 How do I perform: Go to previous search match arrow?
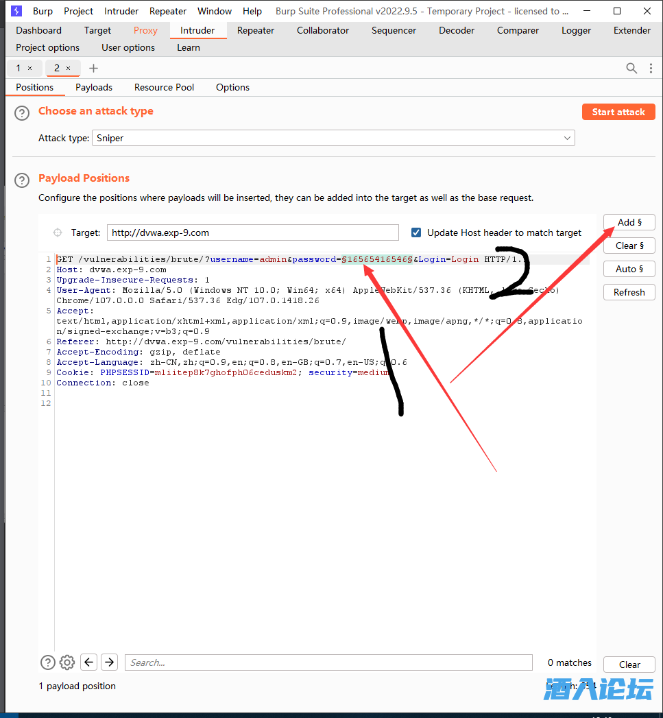coord(89,662)
